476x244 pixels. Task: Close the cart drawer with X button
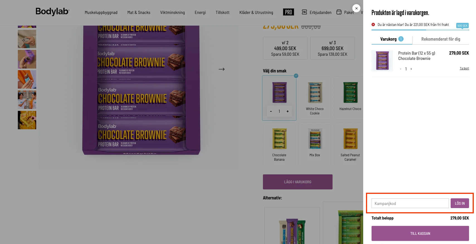pyautogui.click(x=356, y=8)
